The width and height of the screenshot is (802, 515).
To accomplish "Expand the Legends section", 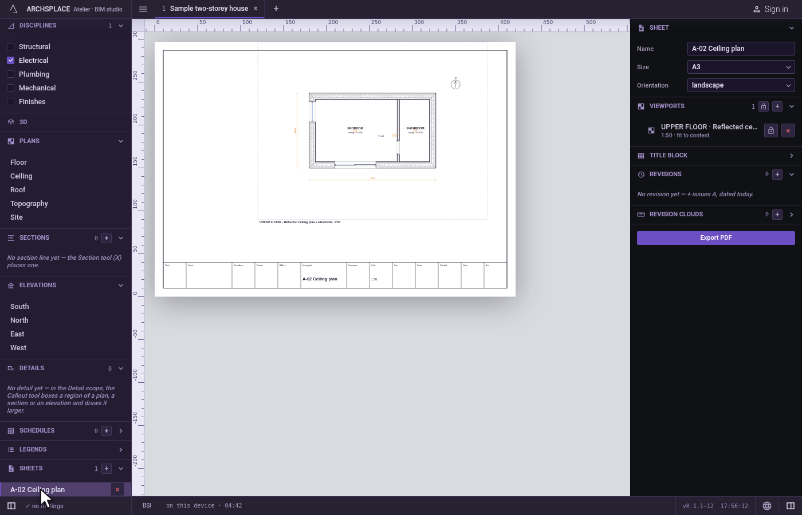I will [121, 450].
